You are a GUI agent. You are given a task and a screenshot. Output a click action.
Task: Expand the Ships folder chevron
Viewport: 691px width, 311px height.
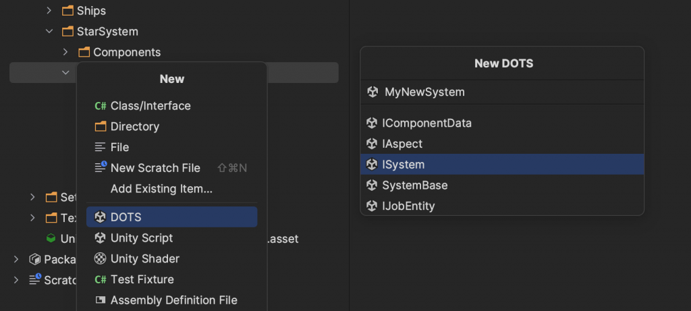coord(49,11)
